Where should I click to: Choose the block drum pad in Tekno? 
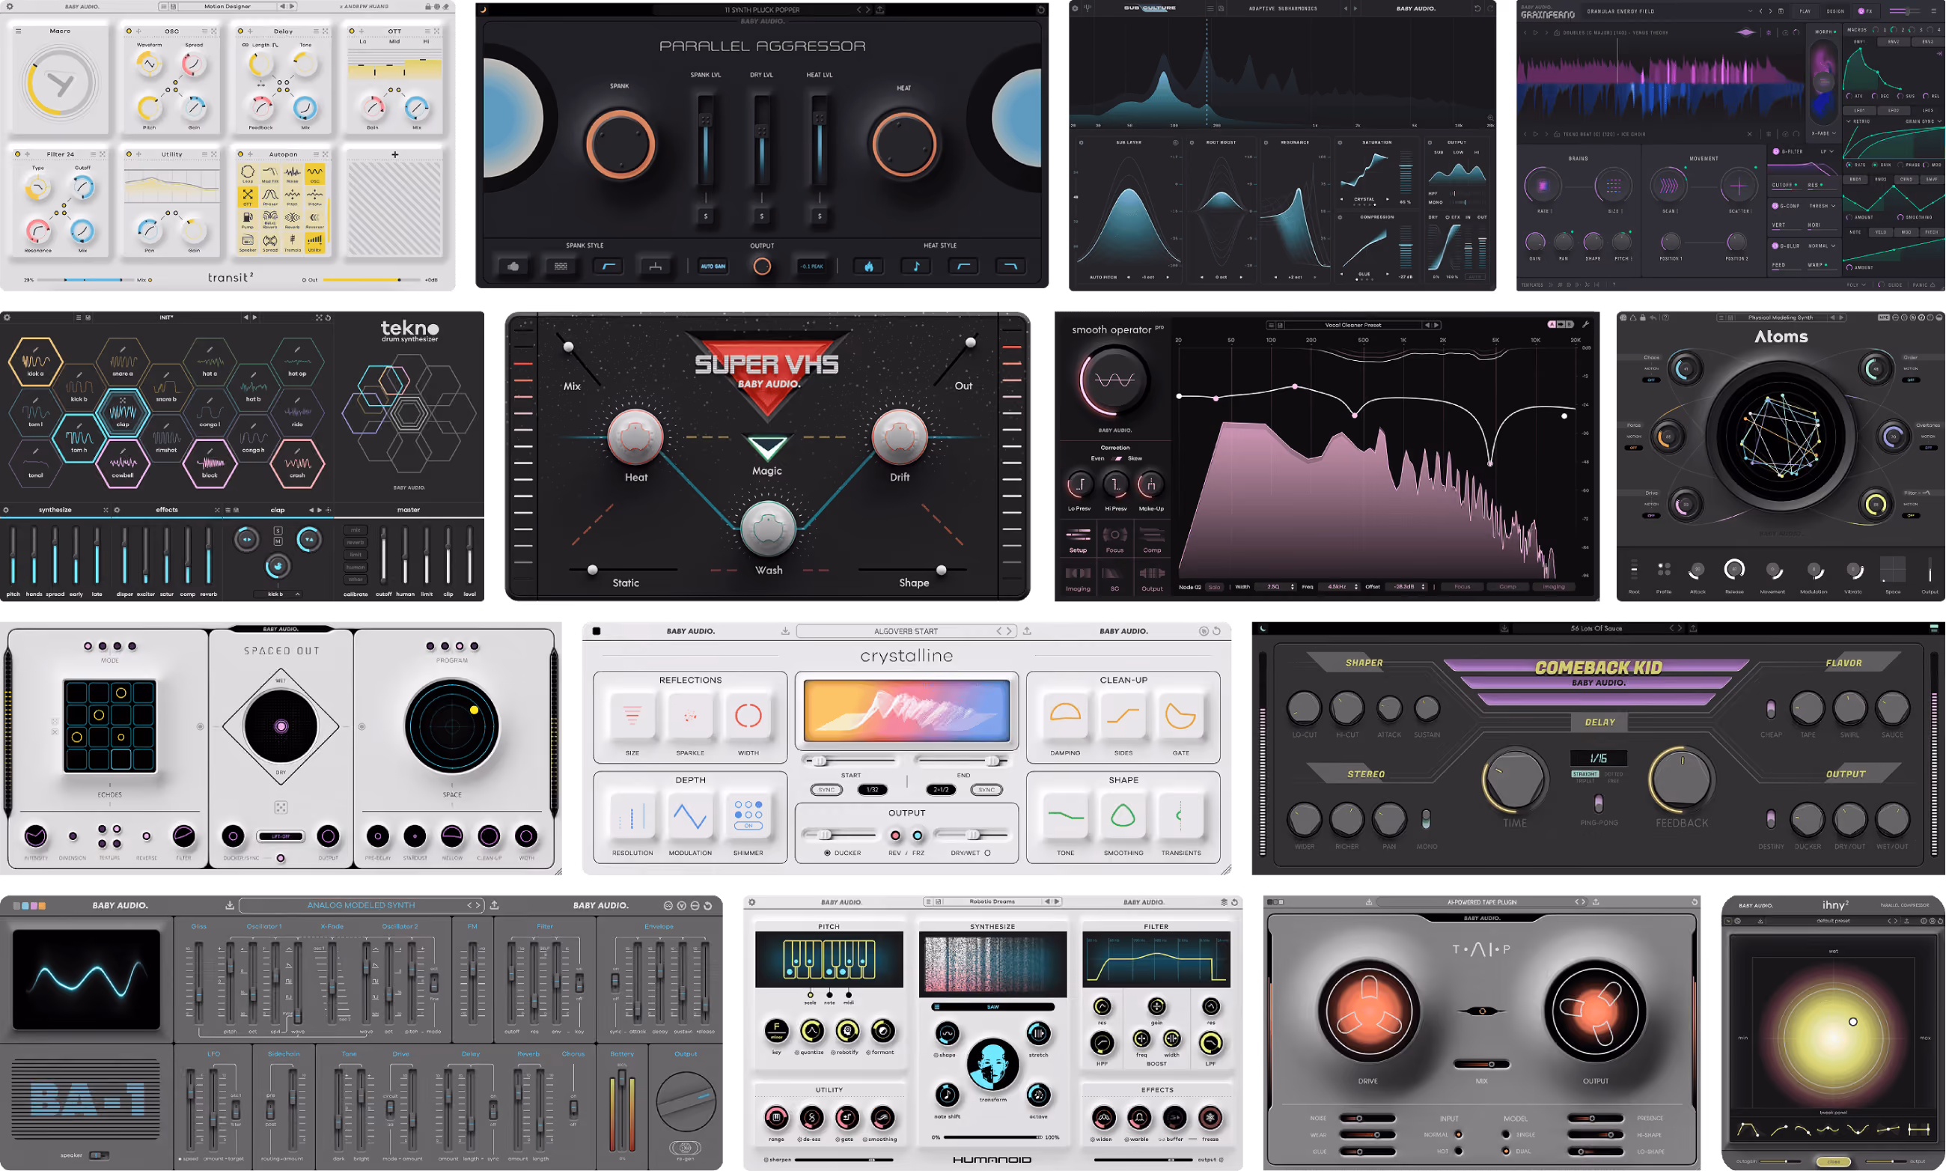[x=210, y=463]
